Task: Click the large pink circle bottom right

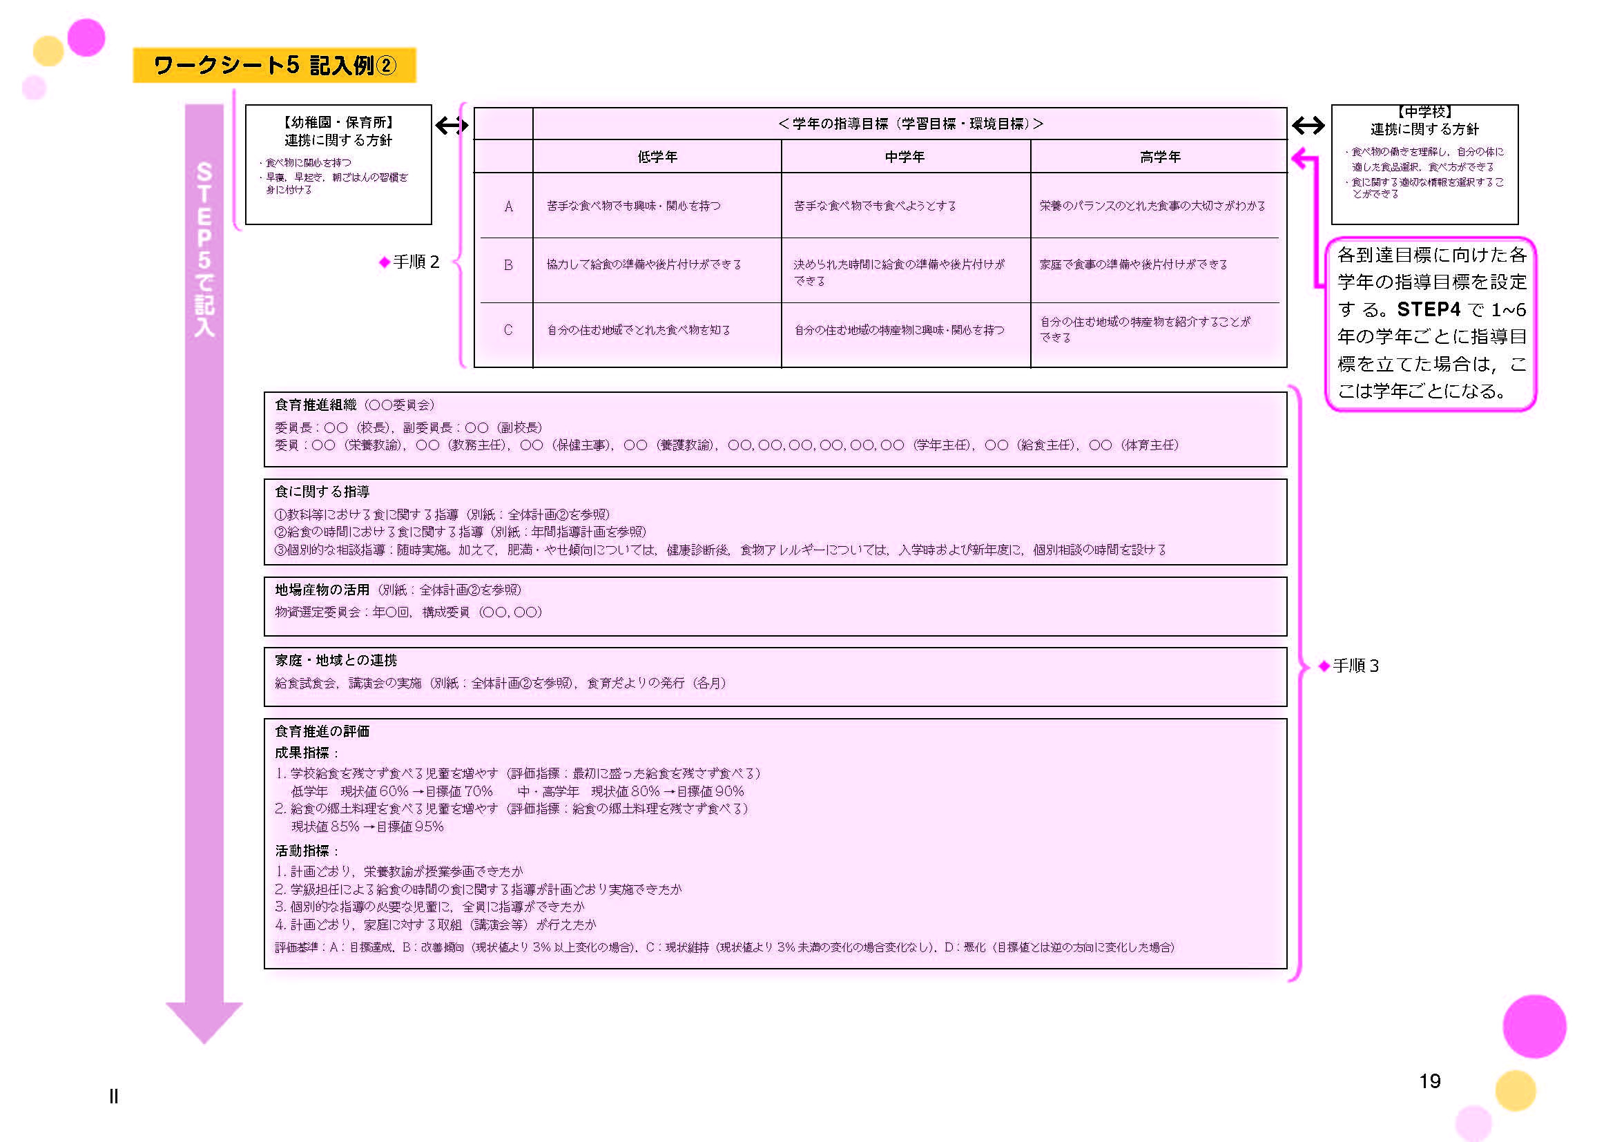Action: pos(1534,1026)
